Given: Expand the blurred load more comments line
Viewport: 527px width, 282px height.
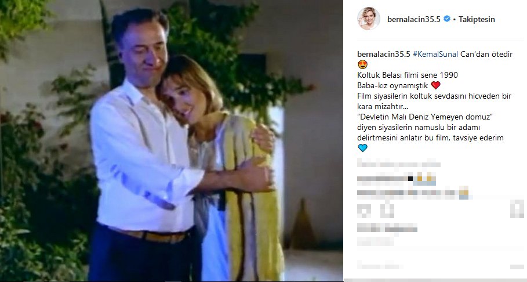Looking at the screenshot, I should pyautogui.click(x=399, y=164).
